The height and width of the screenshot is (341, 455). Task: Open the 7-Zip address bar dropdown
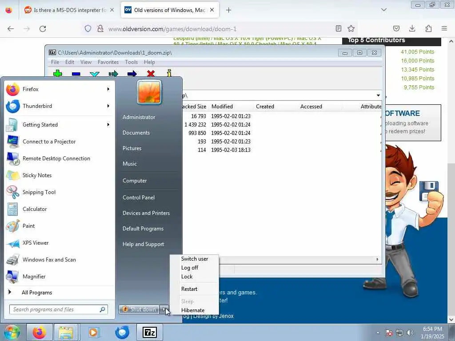pos(378,95)
